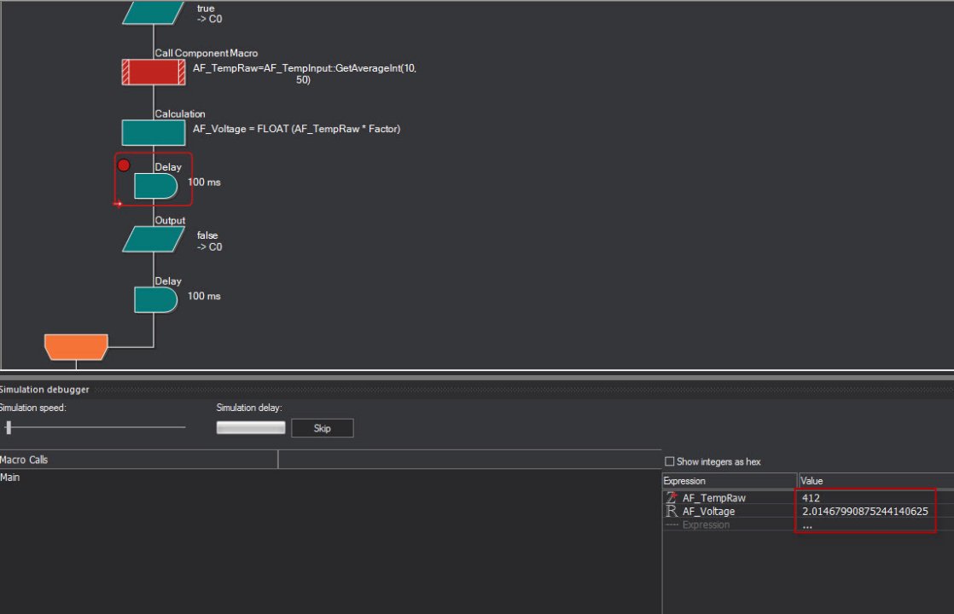The image size is (954, 614).
Task: Select the teal Calculation block
Action: (154, 133)
